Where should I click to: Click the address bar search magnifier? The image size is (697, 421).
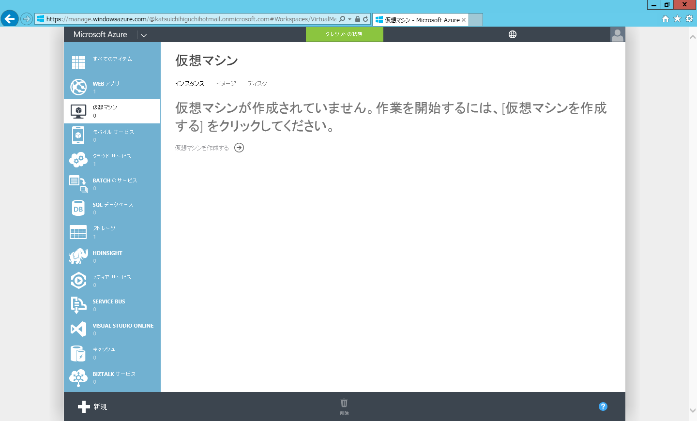tap(342, 19)
